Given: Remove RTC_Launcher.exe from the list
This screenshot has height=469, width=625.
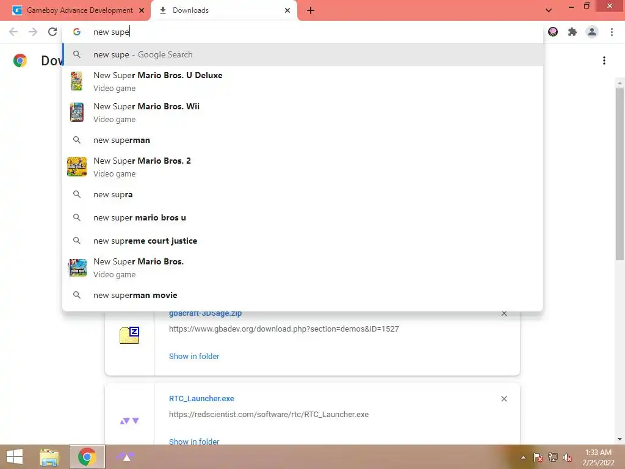Looking at the screenshot, I should tap(504, 399).
